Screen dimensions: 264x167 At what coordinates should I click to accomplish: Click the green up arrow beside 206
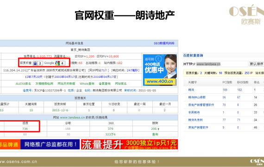point(158,129)
